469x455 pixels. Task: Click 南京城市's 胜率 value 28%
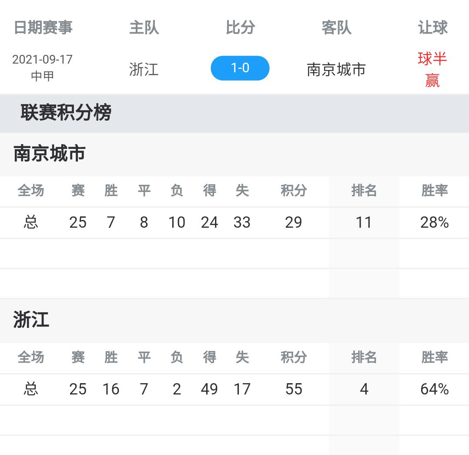point(433,222)
